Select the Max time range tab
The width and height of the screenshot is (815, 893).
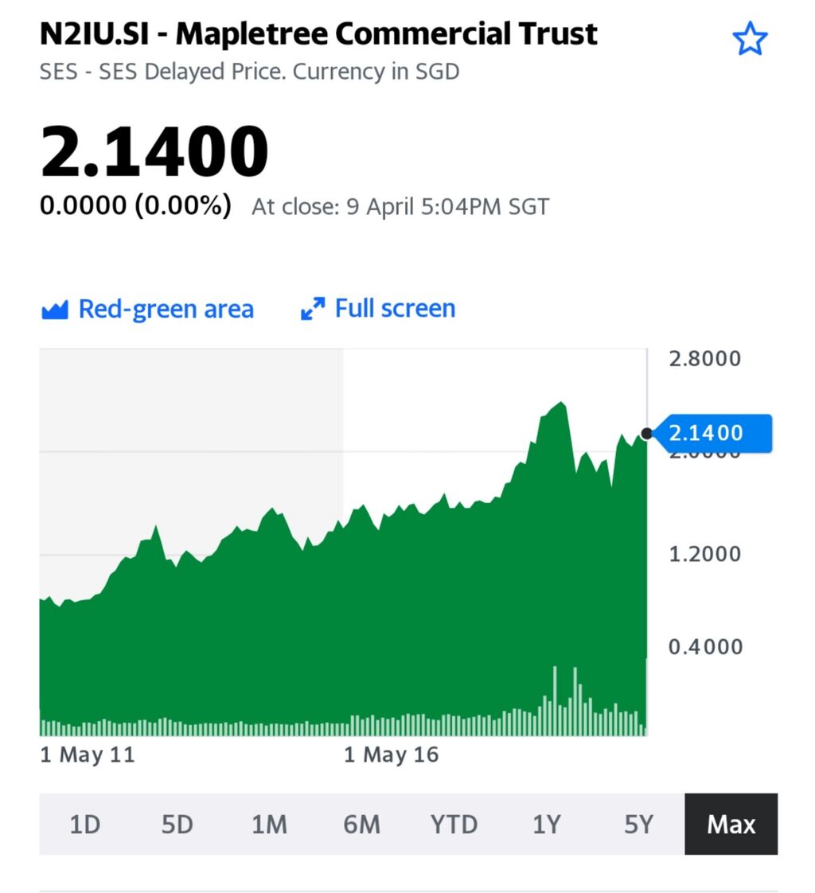(731, 824)
